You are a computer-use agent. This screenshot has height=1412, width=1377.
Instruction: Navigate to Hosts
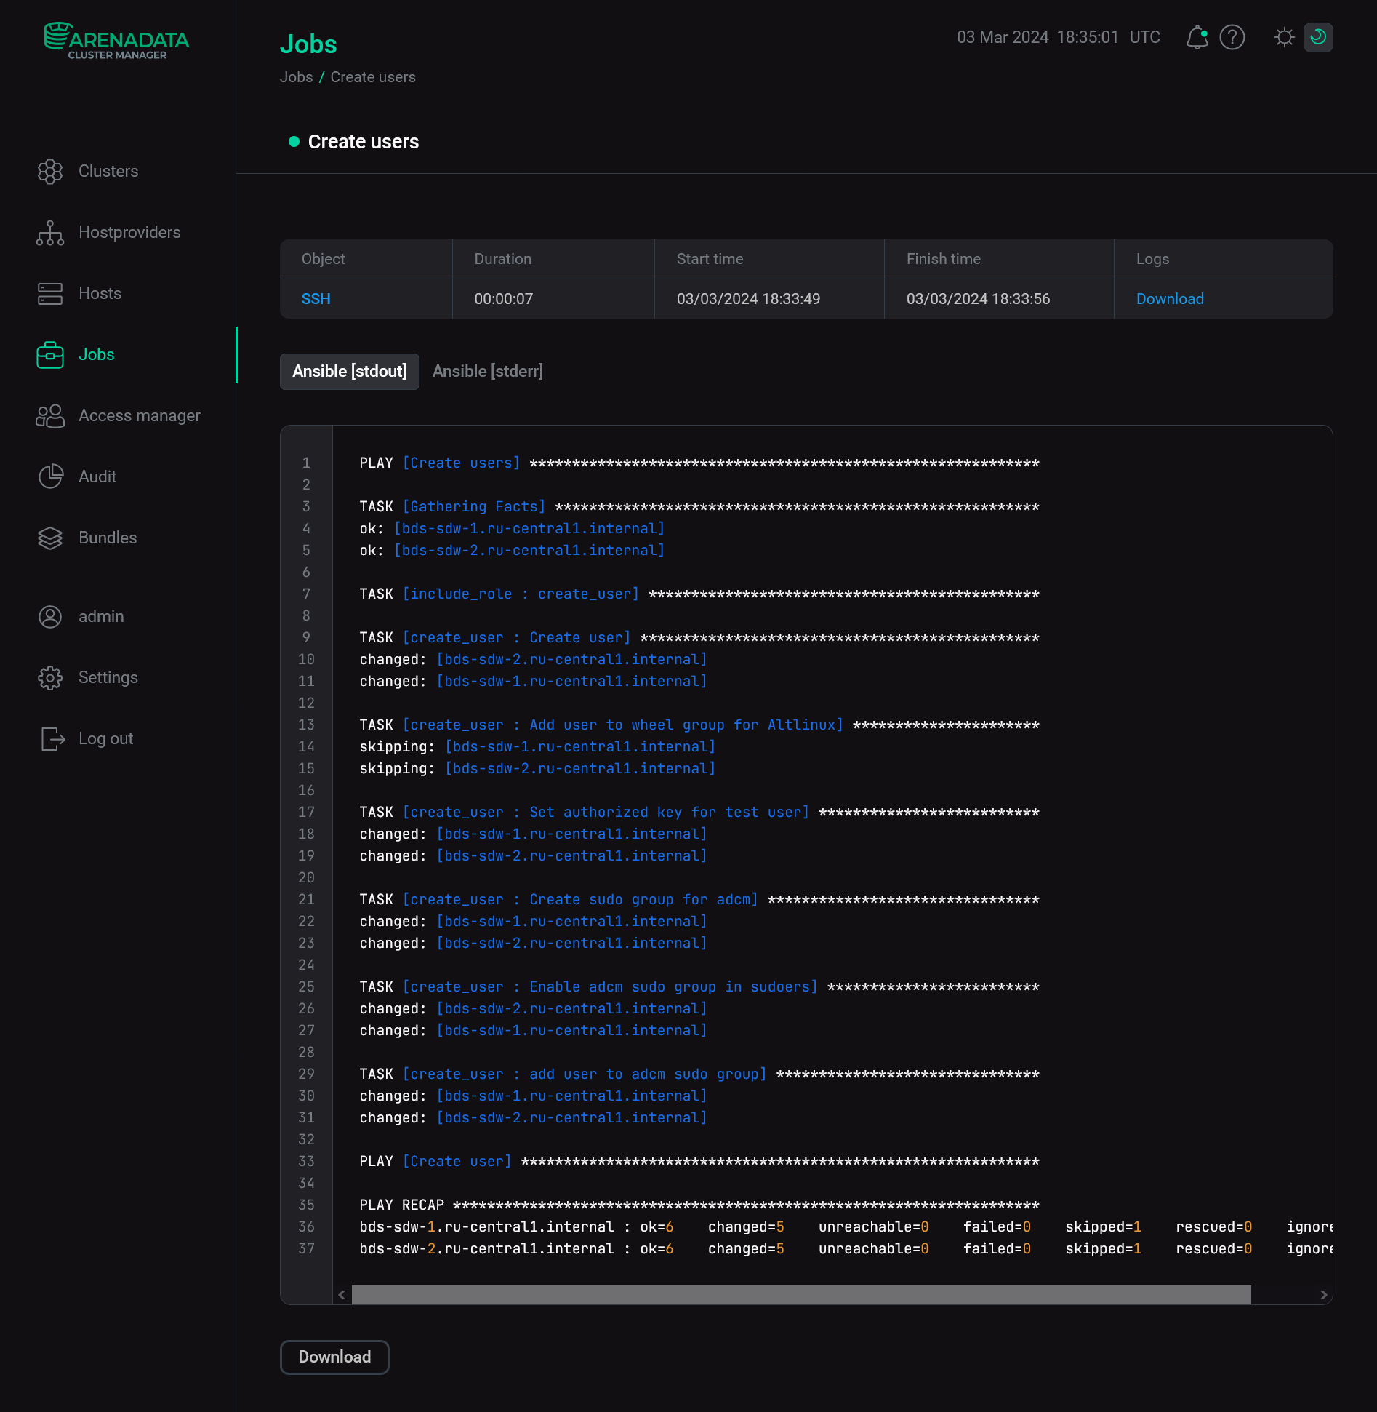coord(100,293)
